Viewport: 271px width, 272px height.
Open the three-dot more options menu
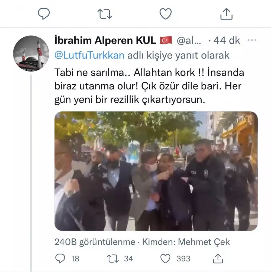(252, 40)
